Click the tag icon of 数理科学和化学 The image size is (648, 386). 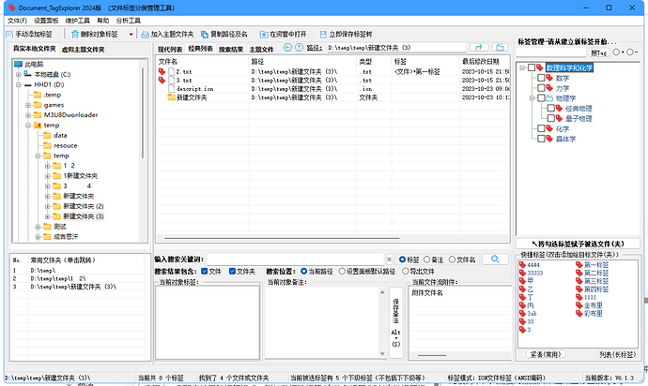540,67
